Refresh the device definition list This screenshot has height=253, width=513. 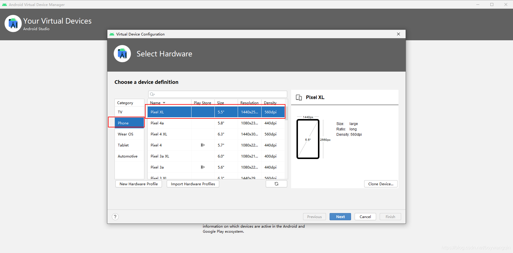pyautogui.click(x=276, y=184)
